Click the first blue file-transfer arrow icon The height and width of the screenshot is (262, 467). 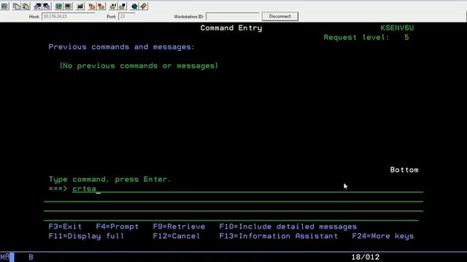click(37, 7)
